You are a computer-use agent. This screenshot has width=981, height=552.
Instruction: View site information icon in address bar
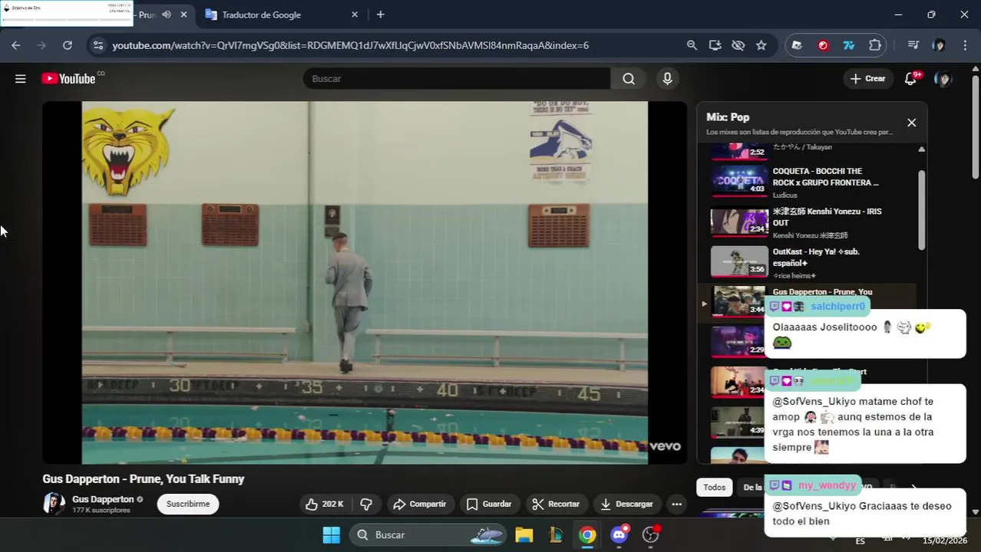tap(97, 45)
